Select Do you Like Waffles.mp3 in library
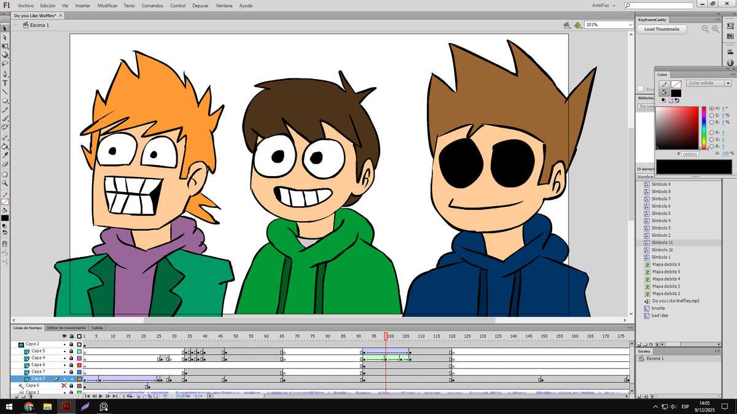The height and width of the screenshot is (414, 737). pyautogui.click(x=676, y=301)
